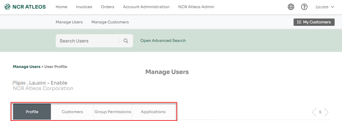Open NCR Atleos Admin menu

tap(196, 7)
